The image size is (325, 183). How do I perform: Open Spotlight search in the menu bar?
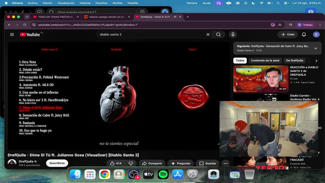[278, 3]
